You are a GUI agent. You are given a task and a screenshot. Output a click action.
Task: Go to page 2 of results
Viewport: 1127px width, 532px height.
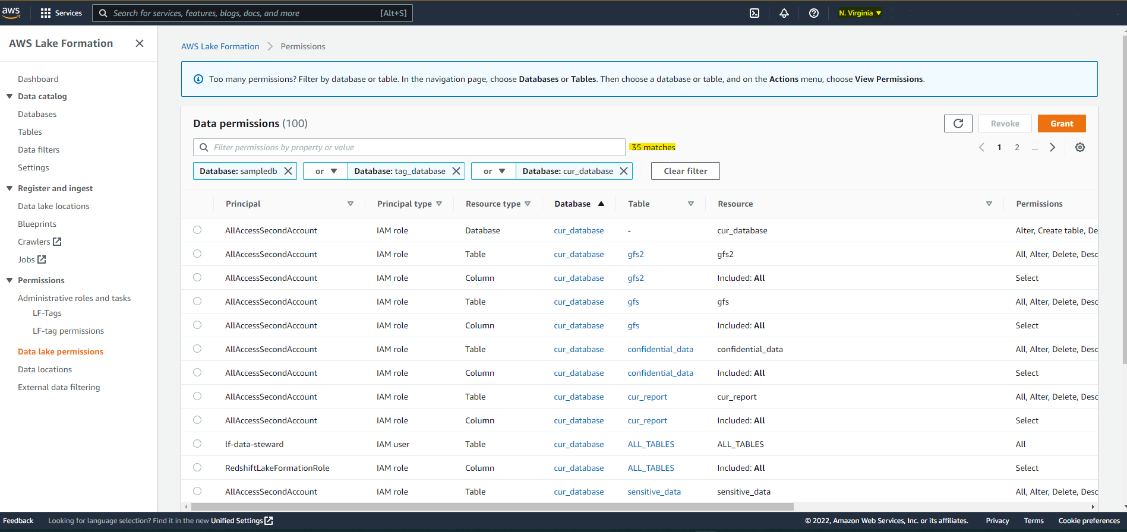(1017, 147)
